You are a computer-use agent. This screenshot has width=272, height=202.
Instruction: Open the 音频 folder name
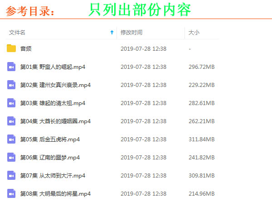(x=26, y=48)
